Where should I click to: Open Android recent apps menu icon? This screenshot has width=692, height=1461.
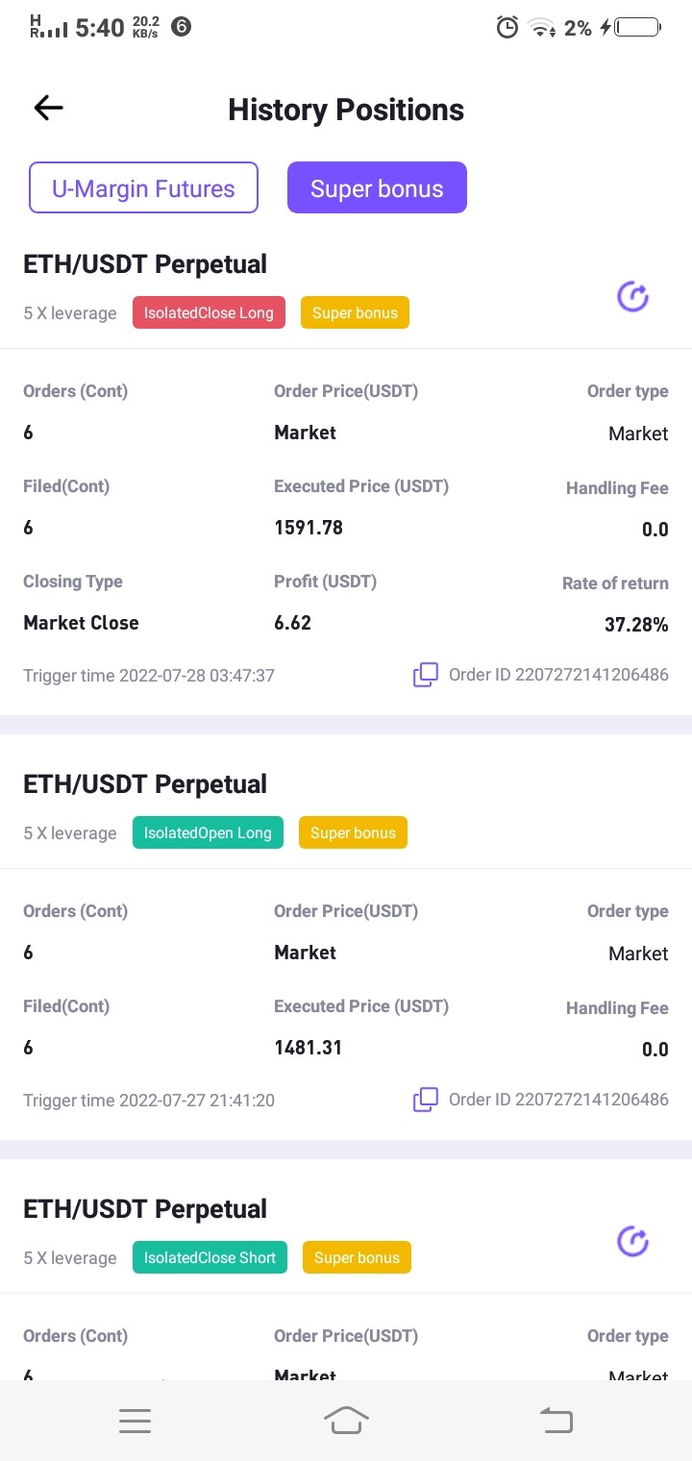[x=135, y=1421]
